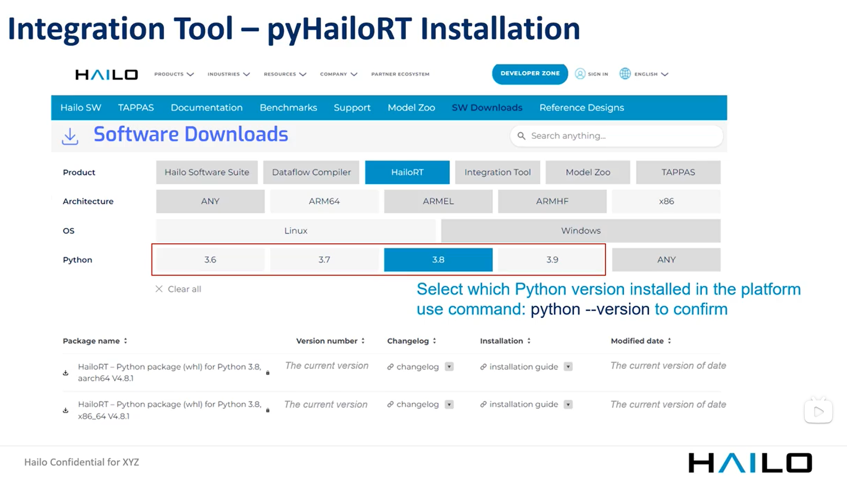
Task: Click installation guide link icon in x86_64 row
Action: pyautogui.click(x=483, y=405)
